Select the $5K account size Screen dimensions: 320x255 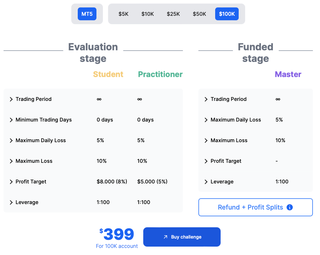(x=124, y=14)
